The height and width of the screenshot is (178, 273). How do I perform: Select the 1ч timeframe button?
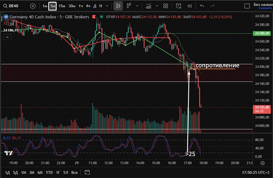click(x=80, y=6)
